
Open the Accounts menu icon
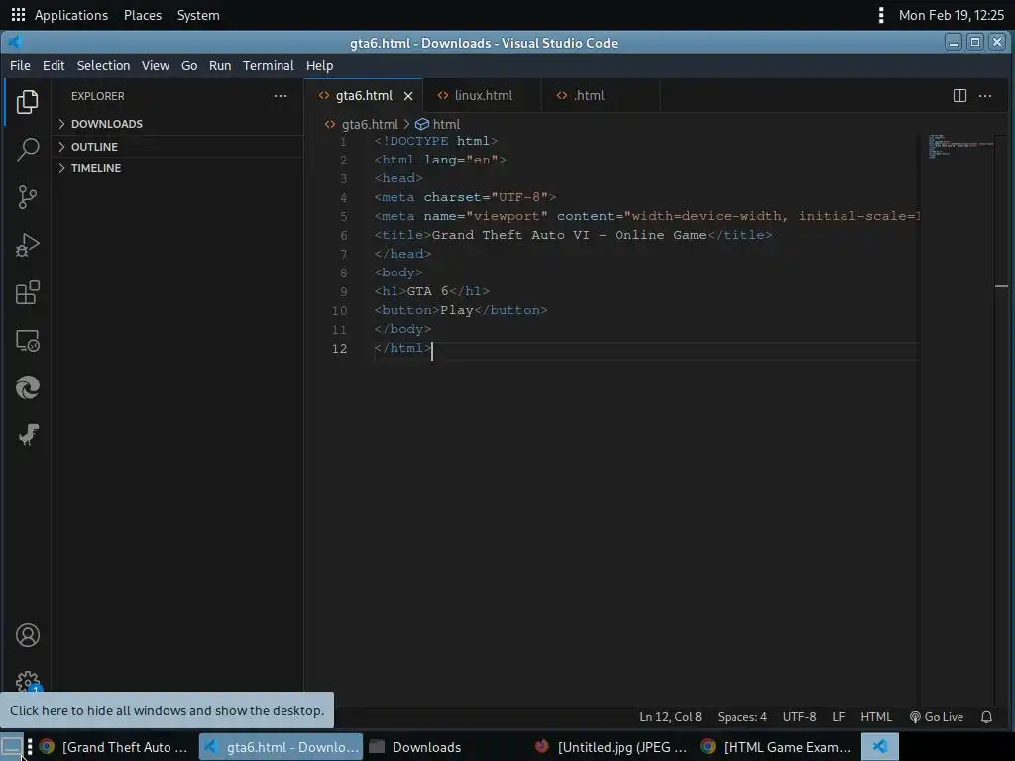click(x=27, y=635)
